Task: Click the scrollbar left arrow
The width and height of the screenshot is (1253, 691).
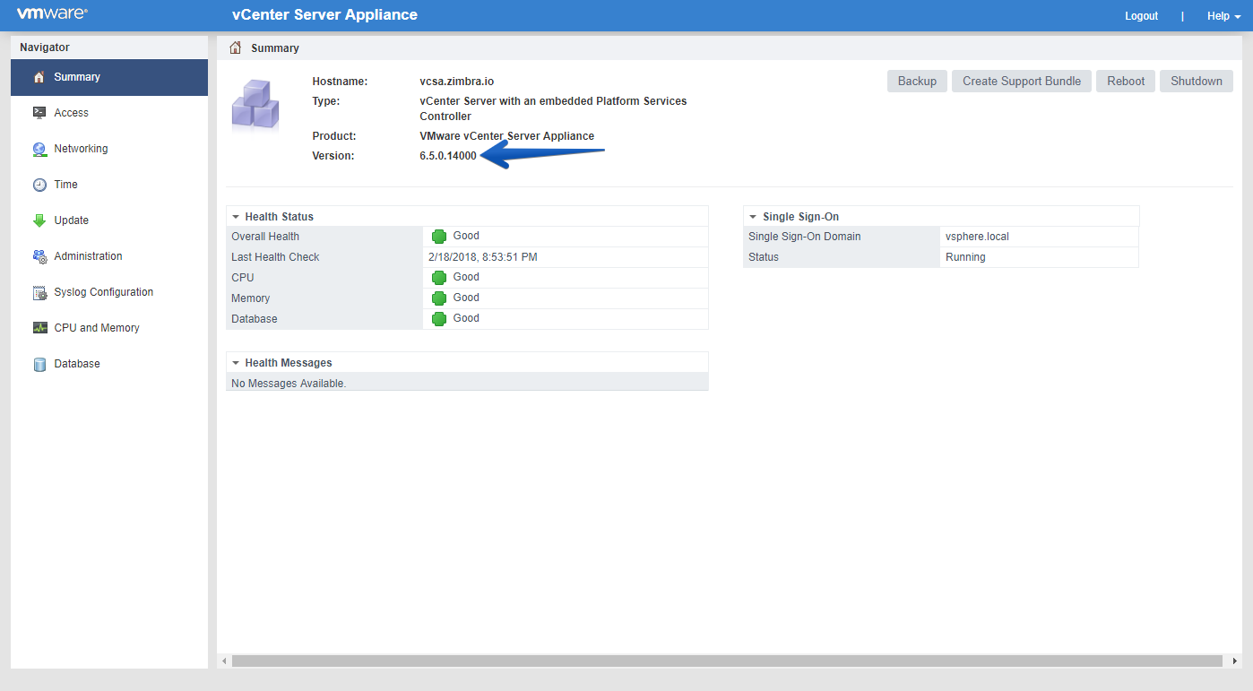Action: [x=224, y=661]
